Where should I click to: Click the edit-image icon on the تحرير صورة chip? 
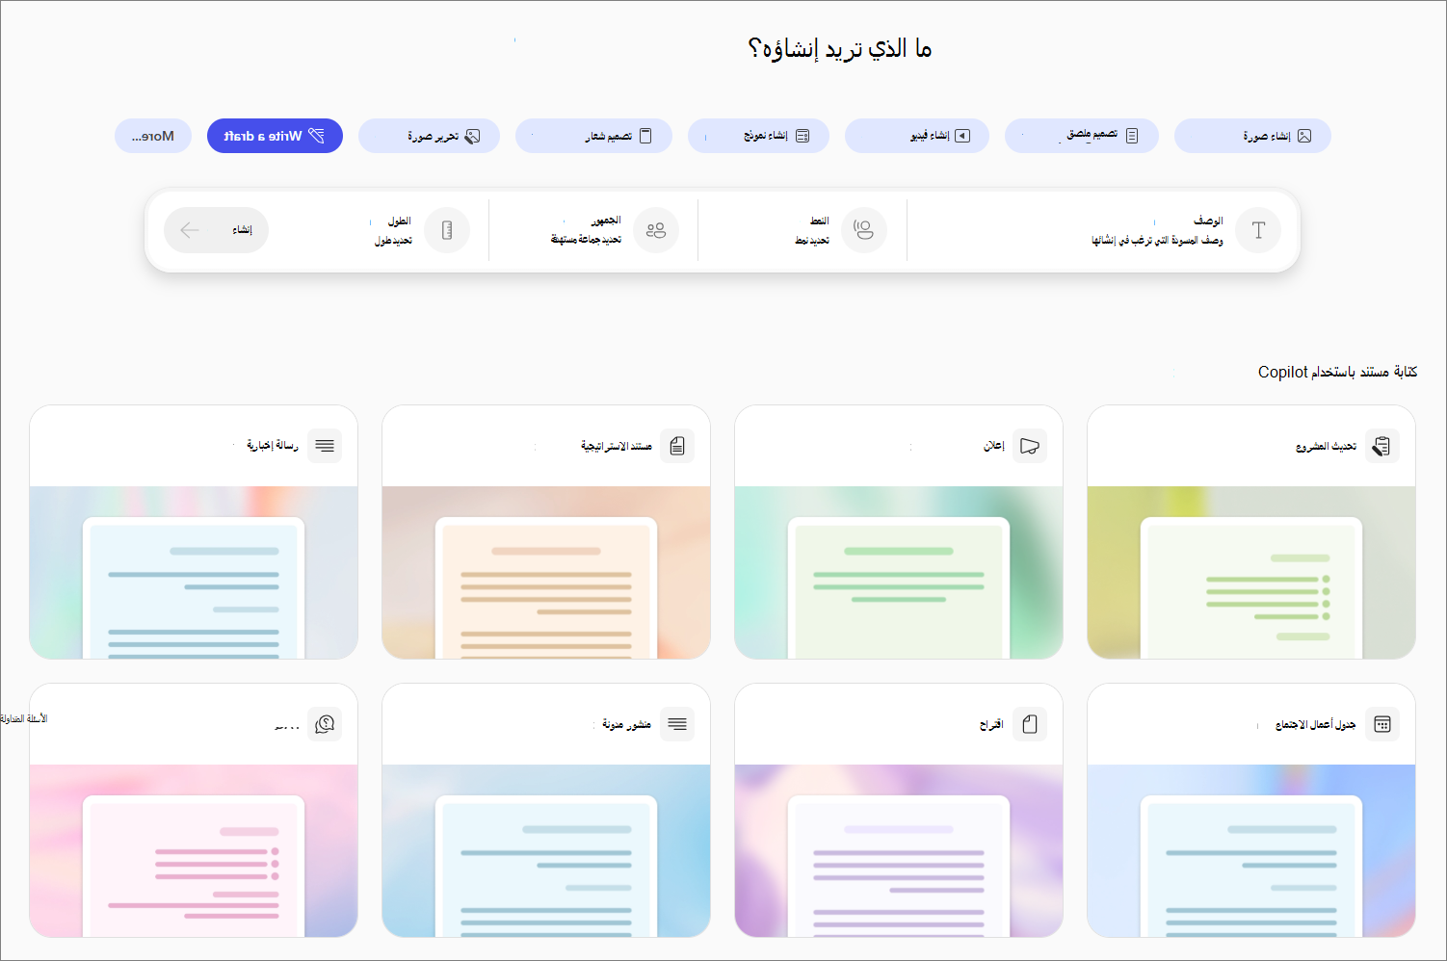pyautogui.click(x=472, y=136)
